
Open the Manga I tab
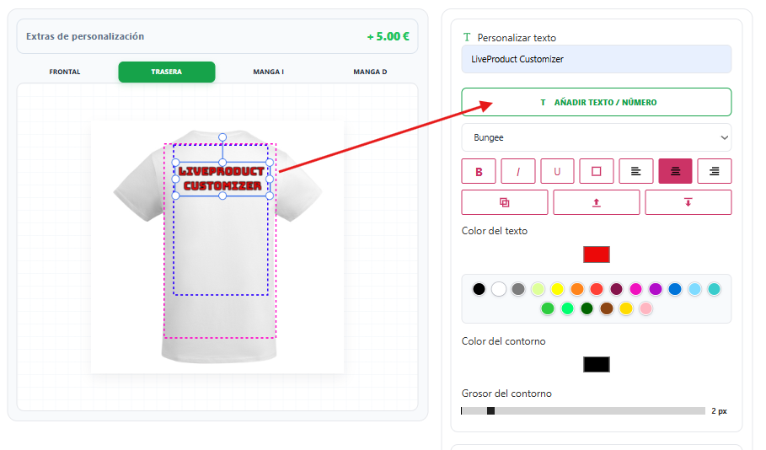click(x=268, y=72)
